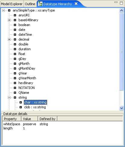125x147 pixels.
Task: Click the icon beside anyURI
Action: point(15,15)
